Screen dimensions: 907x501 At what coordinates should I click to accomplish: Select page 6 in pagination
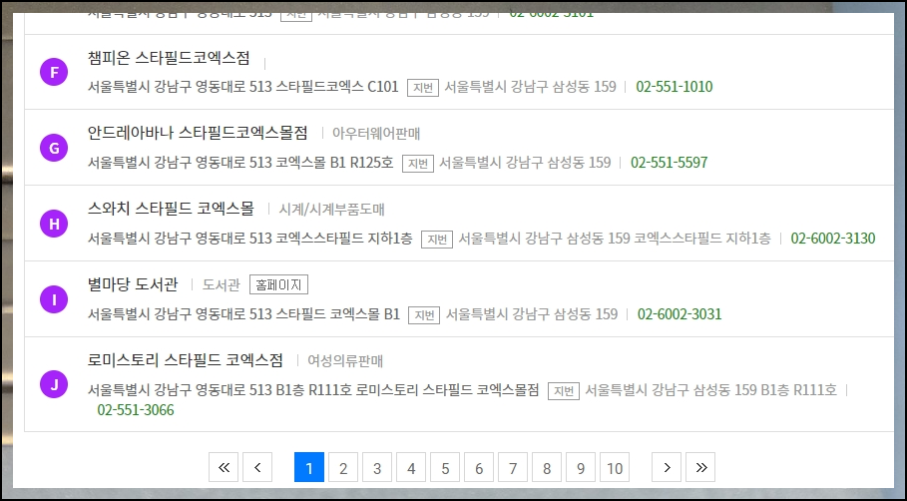pos(479,467)
